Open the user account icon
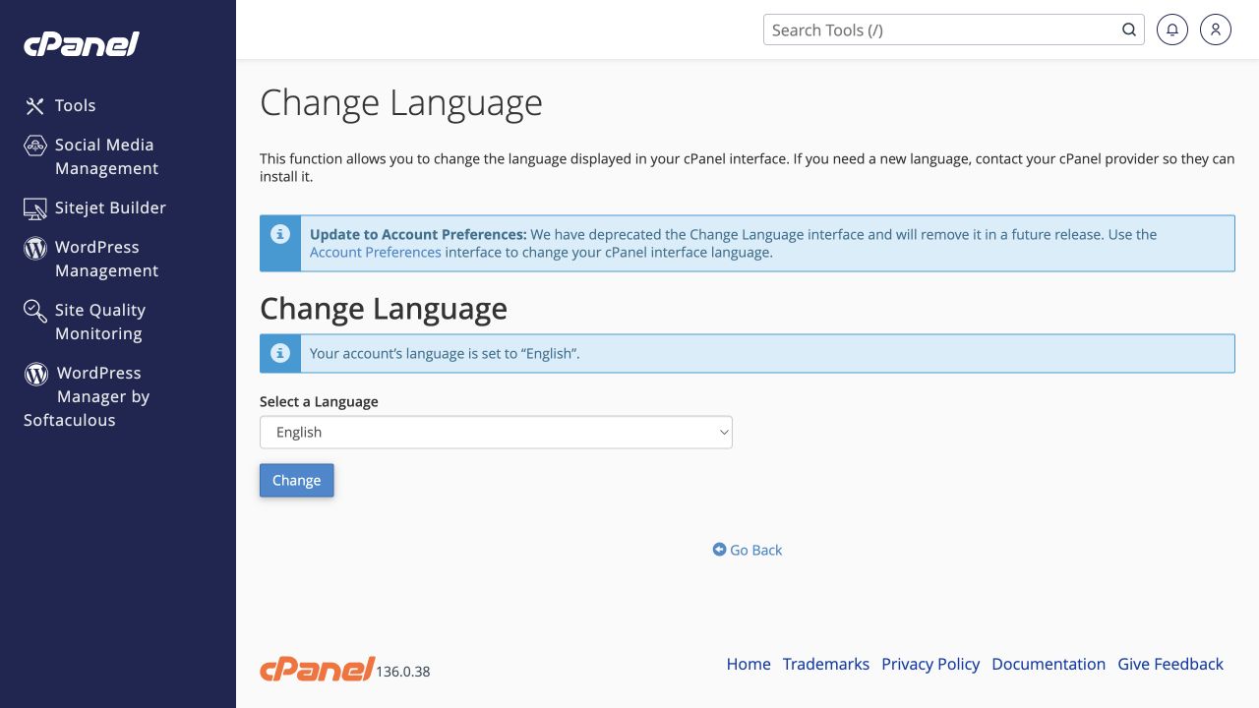Viewport: 1259px width, 708px height. tap(1216, 29)
